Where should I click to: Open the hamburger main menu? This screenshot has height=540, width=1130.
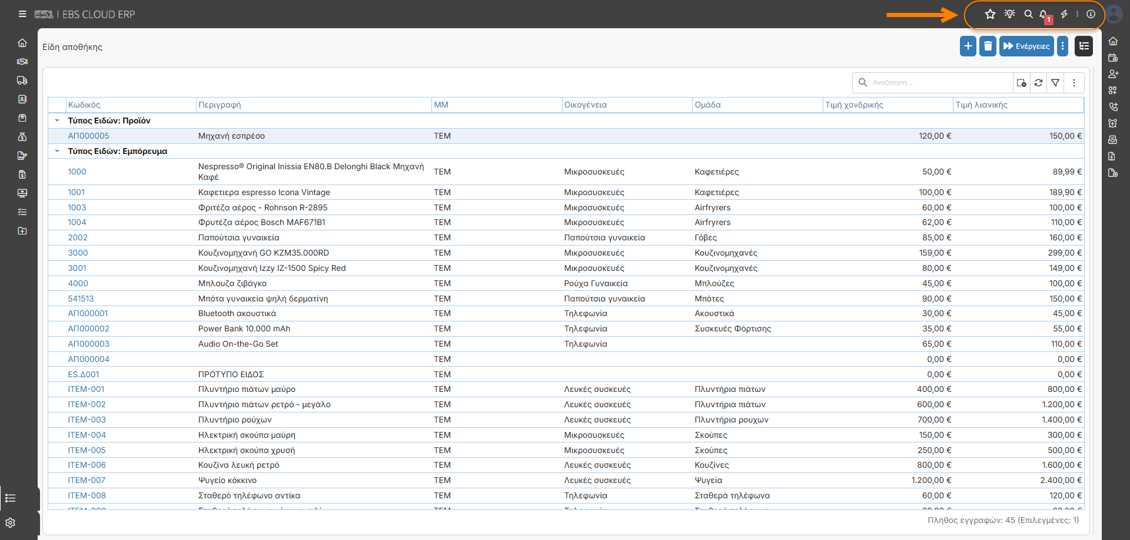[22, 14]
